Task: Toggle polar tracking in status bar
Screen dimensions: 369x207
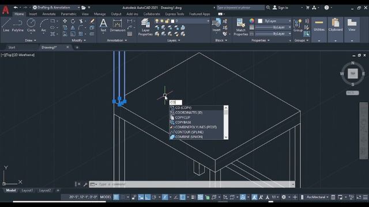Action: pos(154,197)
